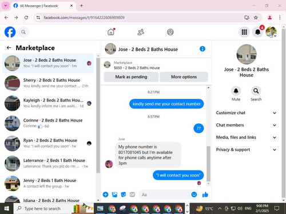
Task: Choose a GIF icon in composer
Action: [x=132, y=195]
